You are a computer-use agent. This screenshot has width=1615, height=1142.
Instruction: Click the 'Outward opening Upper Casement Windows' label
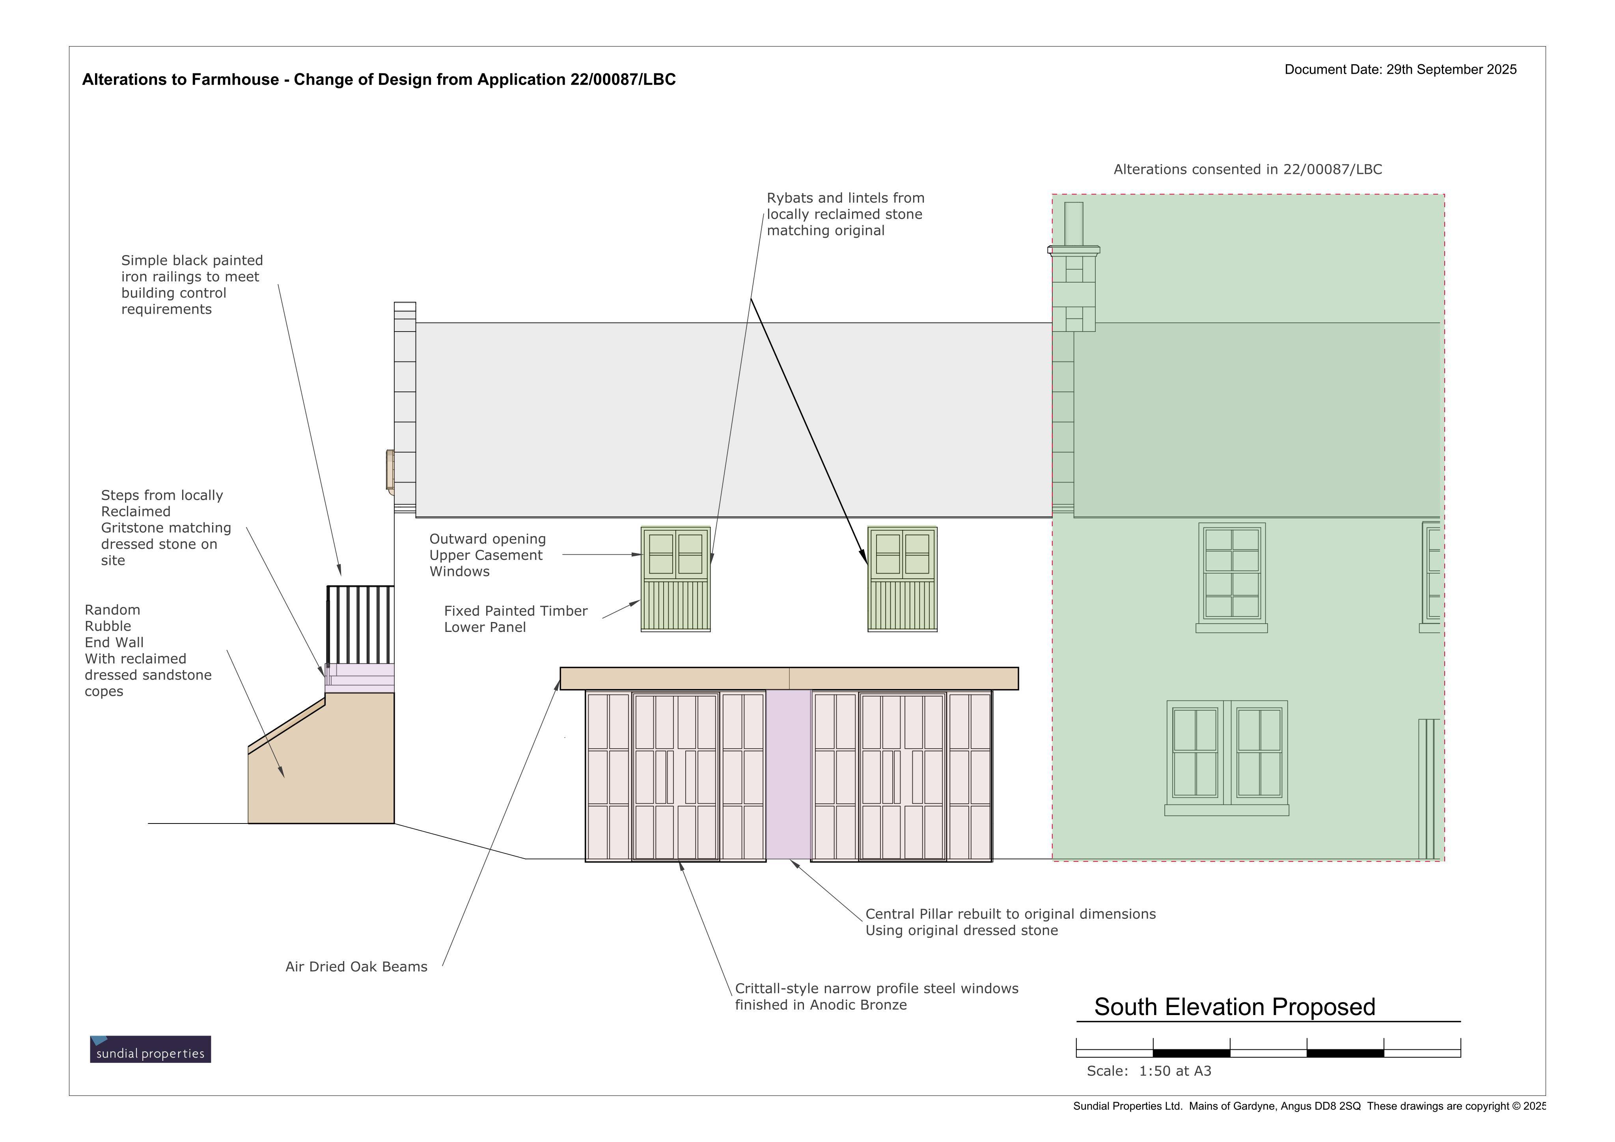click(x=487, y=555)
